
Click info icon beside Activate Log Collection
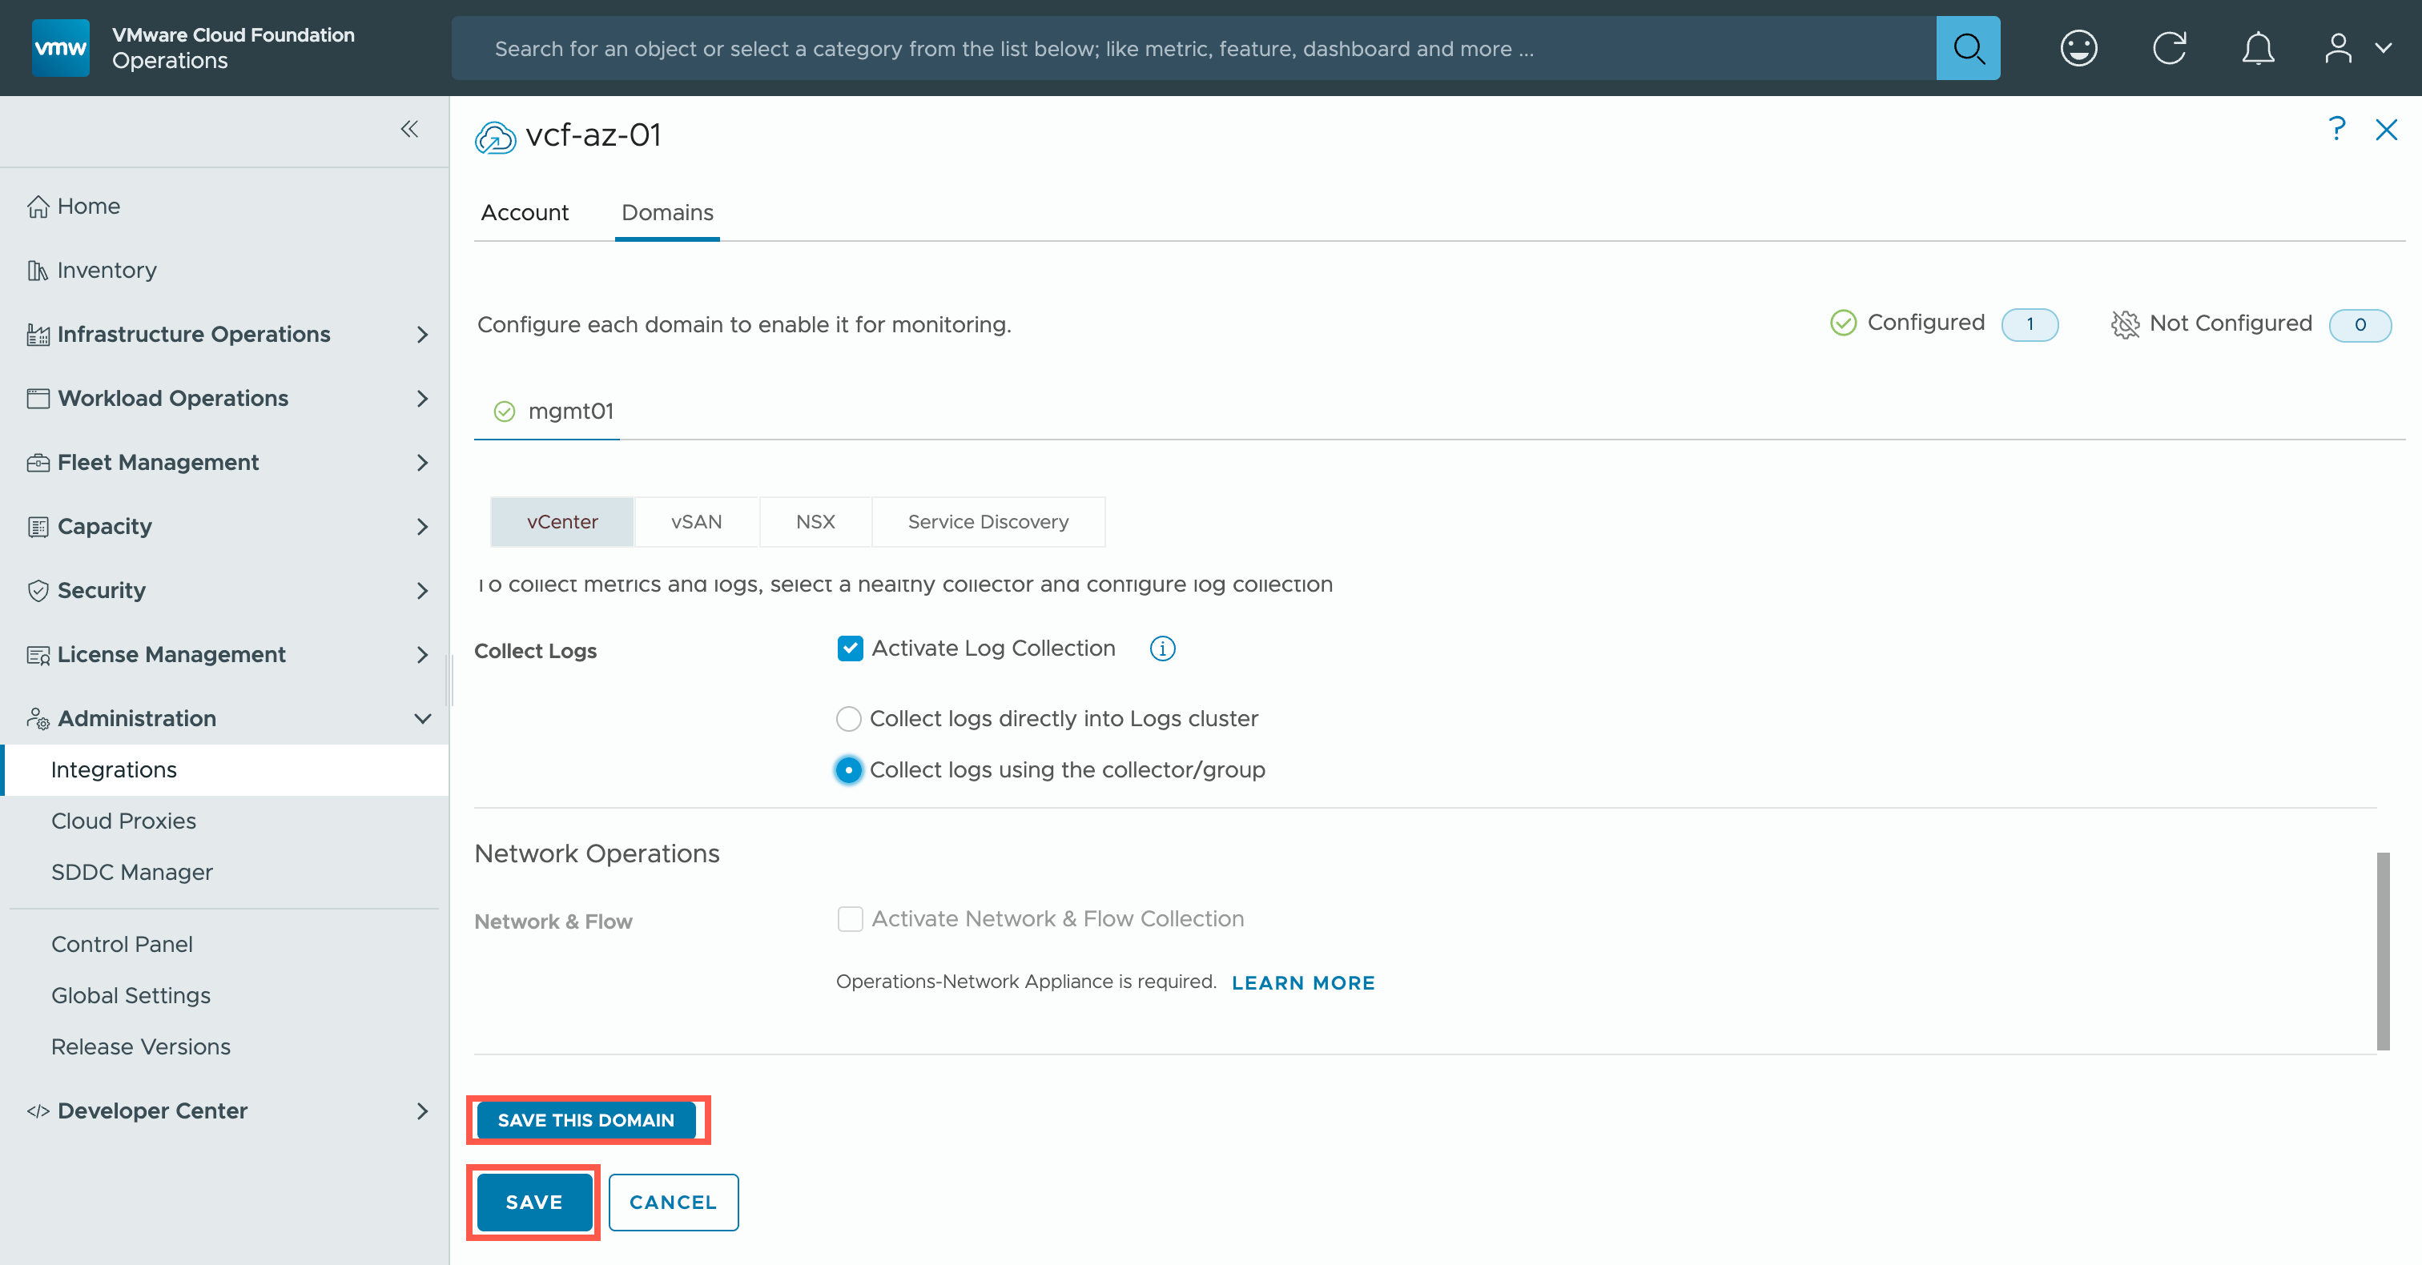tap(1162, 649)
